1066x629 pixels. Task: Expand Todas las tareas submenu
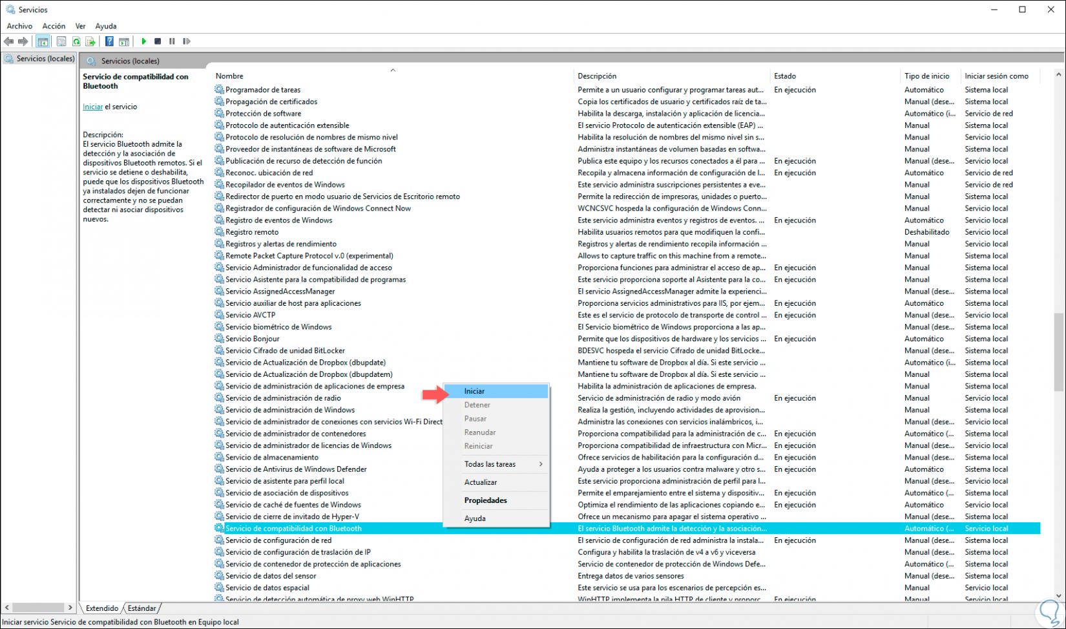(496, 464)
